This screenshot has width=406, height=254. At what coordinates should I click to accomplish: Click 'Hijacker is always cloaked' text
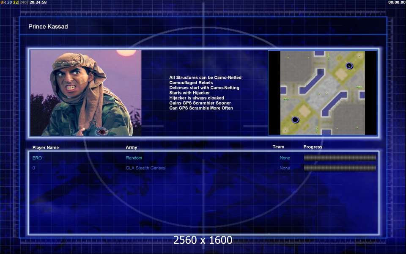coord(197,98)
